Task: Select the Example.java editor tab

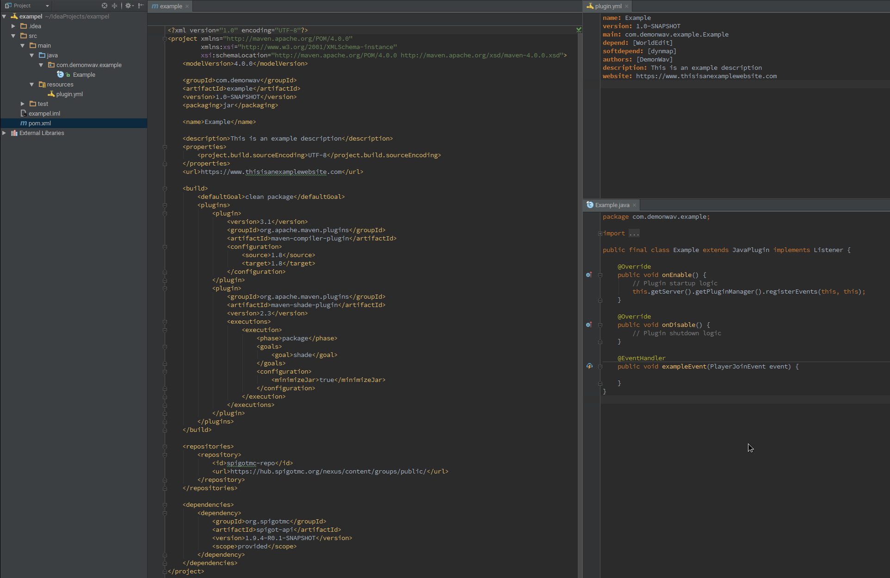Action: (611, 205)
